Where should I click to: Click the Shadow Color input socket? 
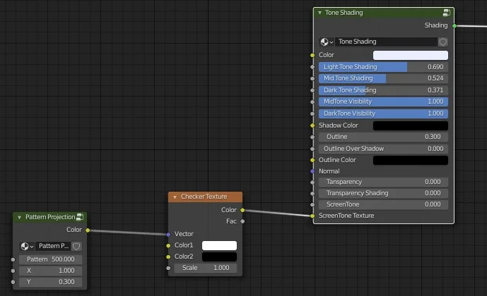click(x=312, y=125)
